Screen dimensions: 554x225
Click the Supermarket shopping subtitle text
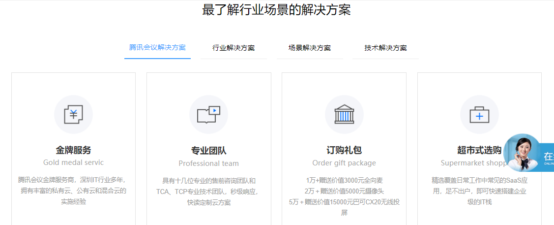pyautogui.click(x=473, y=163)
